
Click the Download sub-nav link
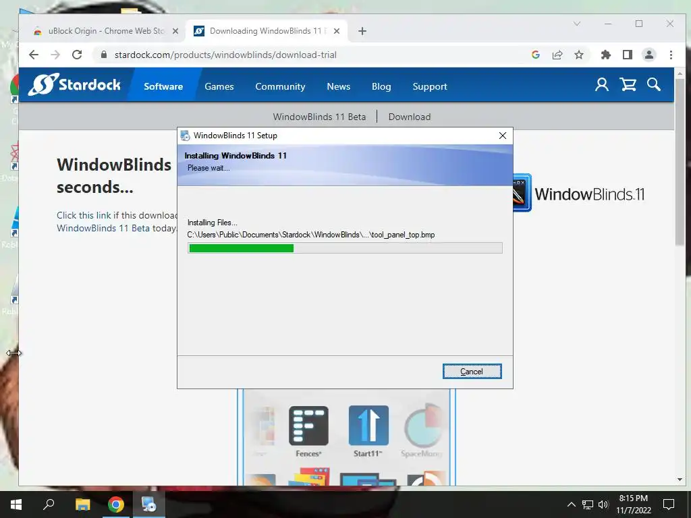coord(410,117)
